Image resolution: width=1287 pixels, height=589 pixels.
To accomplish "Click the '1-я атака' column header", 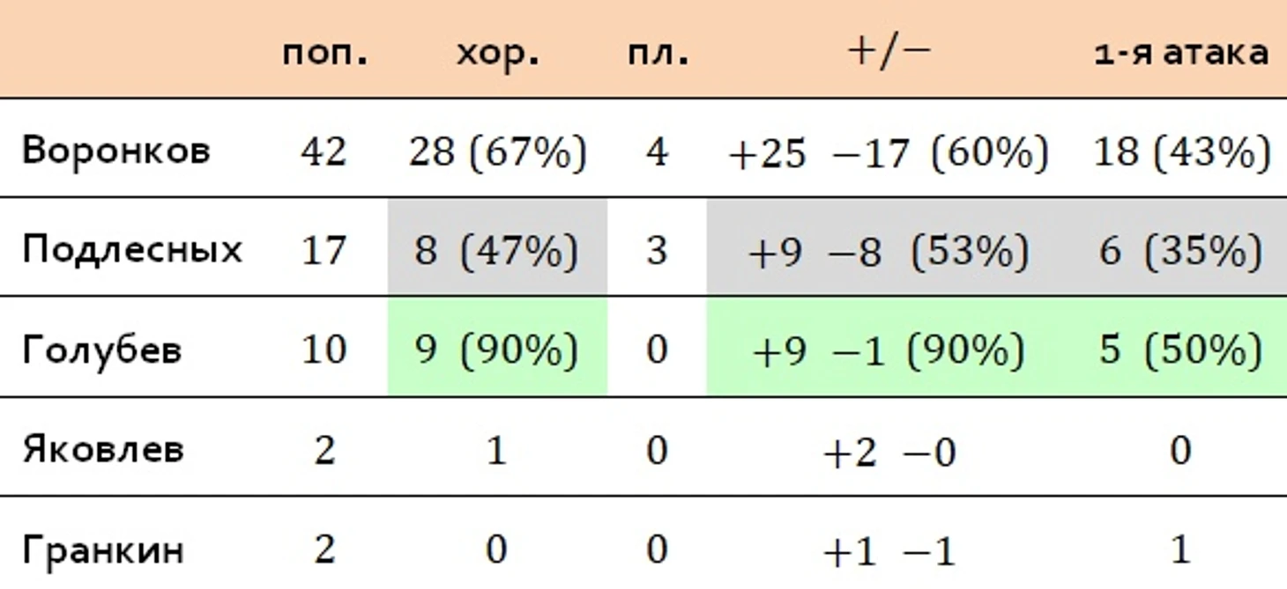I will point(1181,53).
